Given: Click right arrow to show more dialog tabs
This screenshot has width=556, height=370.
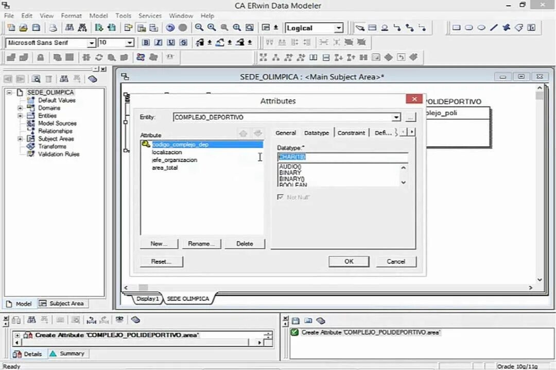Looking at the screenshot, I should 412,132.
